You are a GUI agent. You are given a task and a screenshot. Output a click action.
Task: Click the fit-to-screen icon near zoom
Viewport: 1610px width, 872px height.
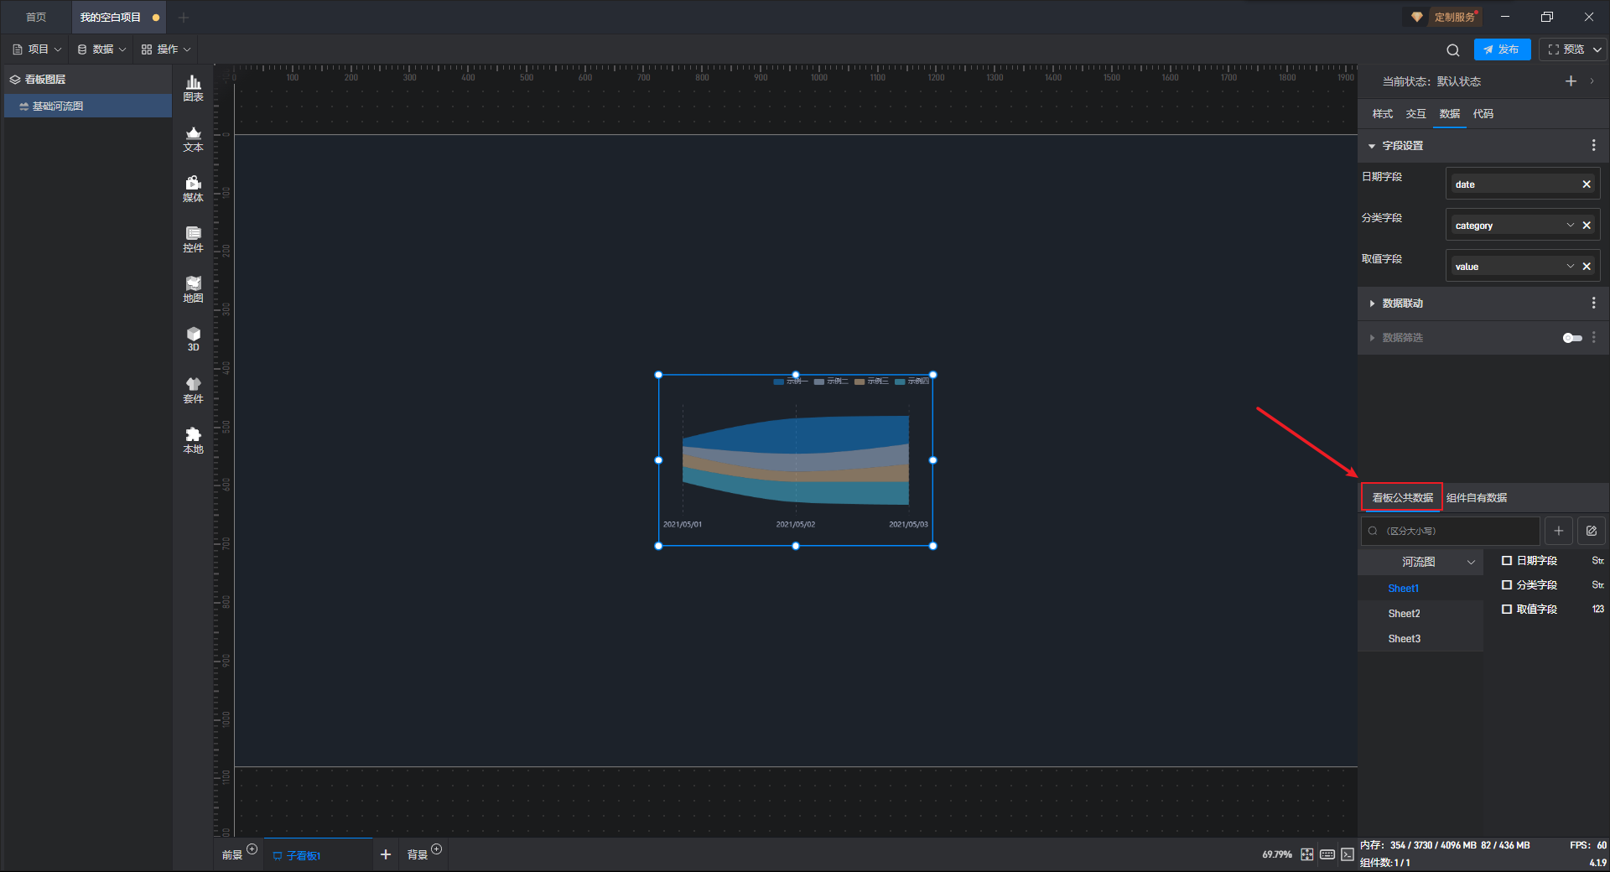tap(1307, 854)
